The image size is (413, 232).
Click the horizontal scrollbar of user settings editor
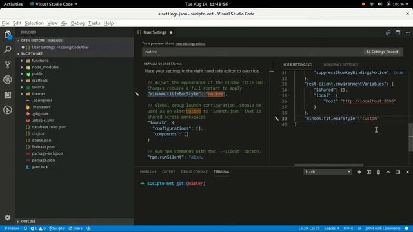pos(328,165)
